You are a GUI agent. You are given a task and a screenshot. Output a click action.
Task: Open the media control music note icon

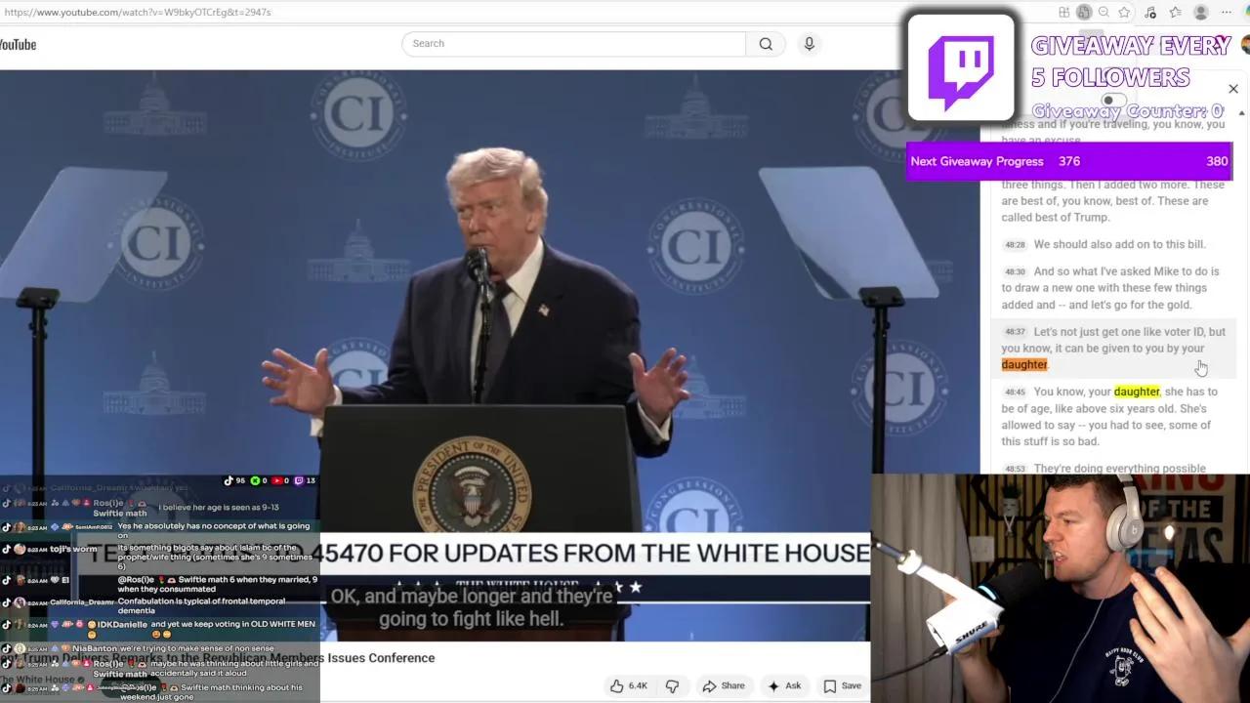[x=1150, y=12]
